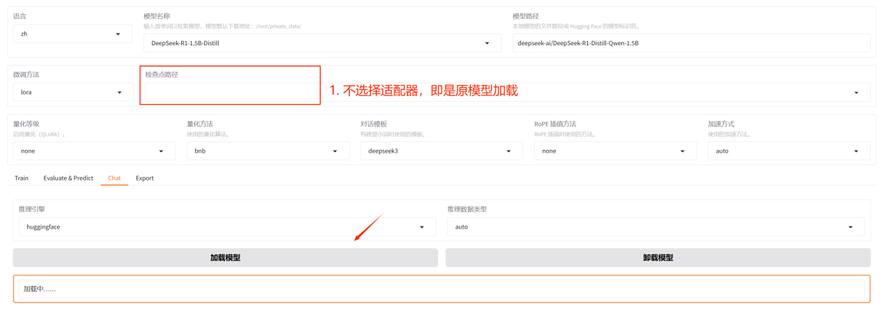Expand the 推理数据类型 dropdown
This screenshot has width=884, height=327.
pos(656,227)
